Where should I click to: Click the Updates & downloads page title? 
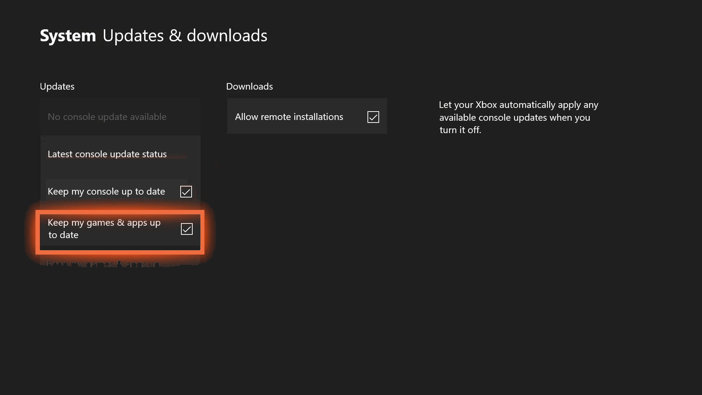185,35
